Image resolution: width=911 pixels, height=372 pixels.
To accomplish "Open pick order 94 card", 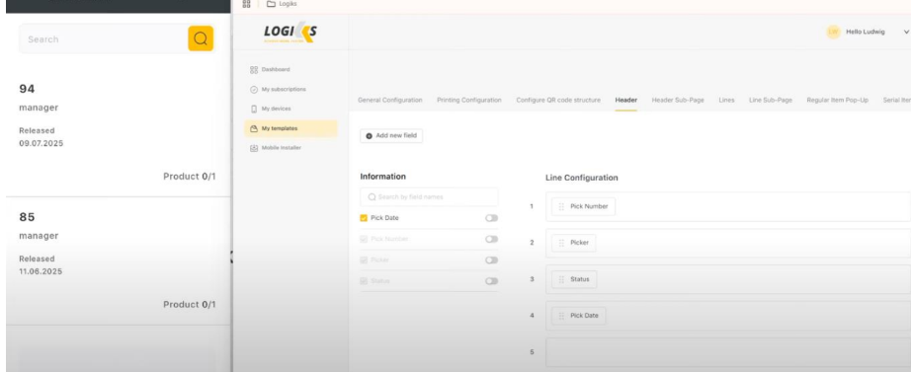I will (x=117, y=133).
